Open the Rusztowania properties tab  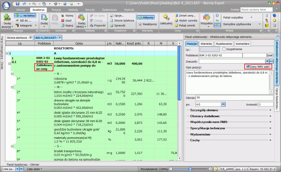pyautogui.click(x=224, y=43)
